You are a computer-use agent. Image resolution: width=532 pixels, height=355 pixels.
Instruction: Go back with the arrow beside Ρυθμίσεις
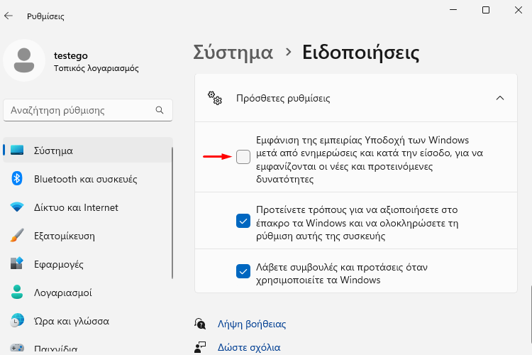pos(9,16)
